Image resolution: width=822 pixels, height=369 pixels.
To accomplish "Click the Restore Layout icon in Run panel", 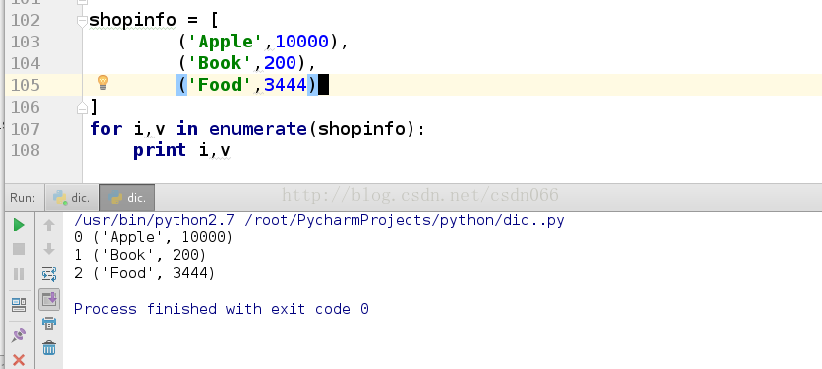I will [x=19, y=304].
